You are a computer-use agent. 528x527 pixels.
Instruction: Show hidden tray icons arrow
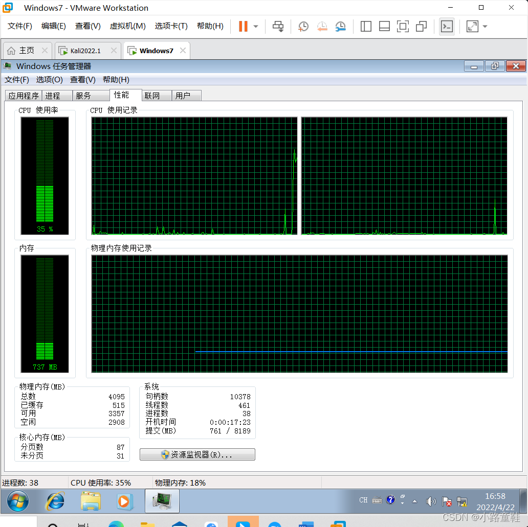[x=415, y=501]
